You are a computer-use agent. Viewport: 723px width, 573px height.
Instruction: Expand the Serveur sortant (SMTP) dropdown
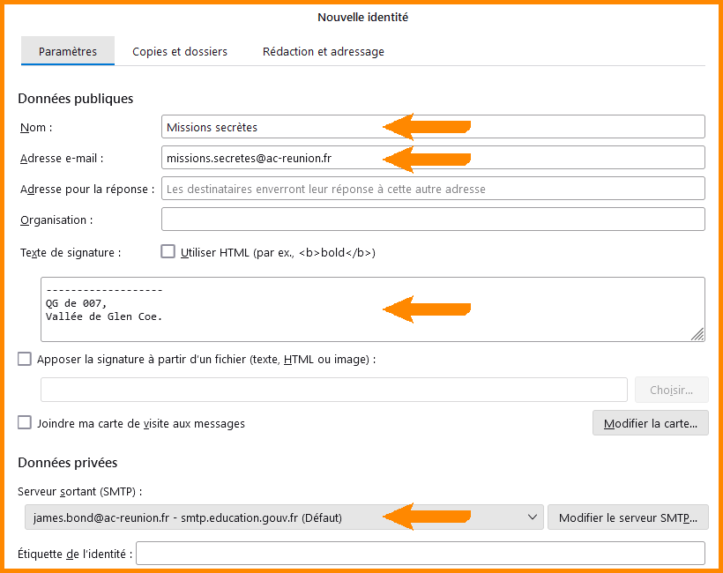(284, 517)
